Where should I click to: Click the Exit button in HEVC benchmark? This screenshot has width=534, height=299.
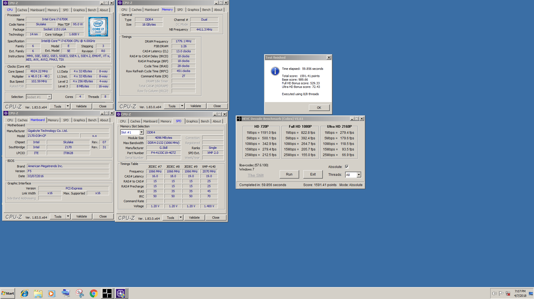coord(313,174)
